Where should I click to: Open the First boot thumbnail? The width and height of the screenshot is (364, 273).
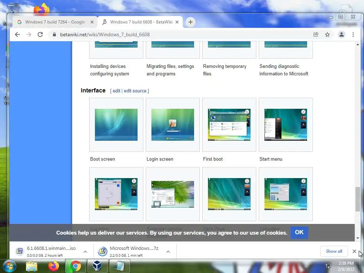pos(229,125)
